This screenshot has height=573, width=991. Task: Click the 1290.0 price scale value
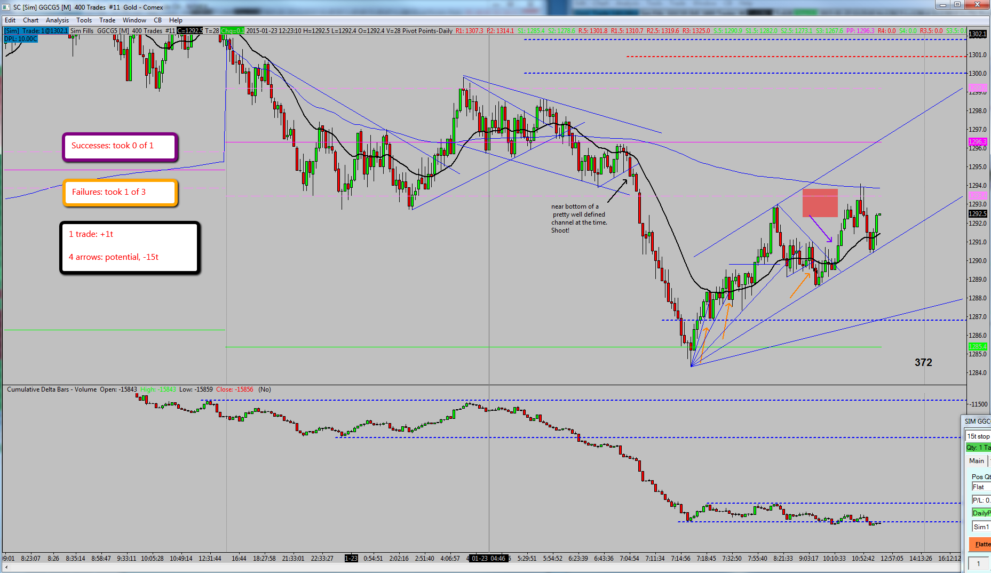click(x=978, y=261)
